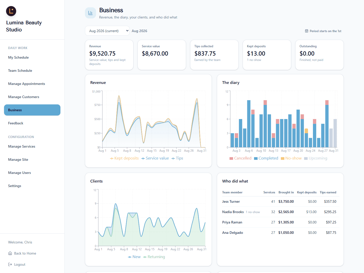Click the Services column header
This screenshot has width=364, height=273.
pos(269,192)
